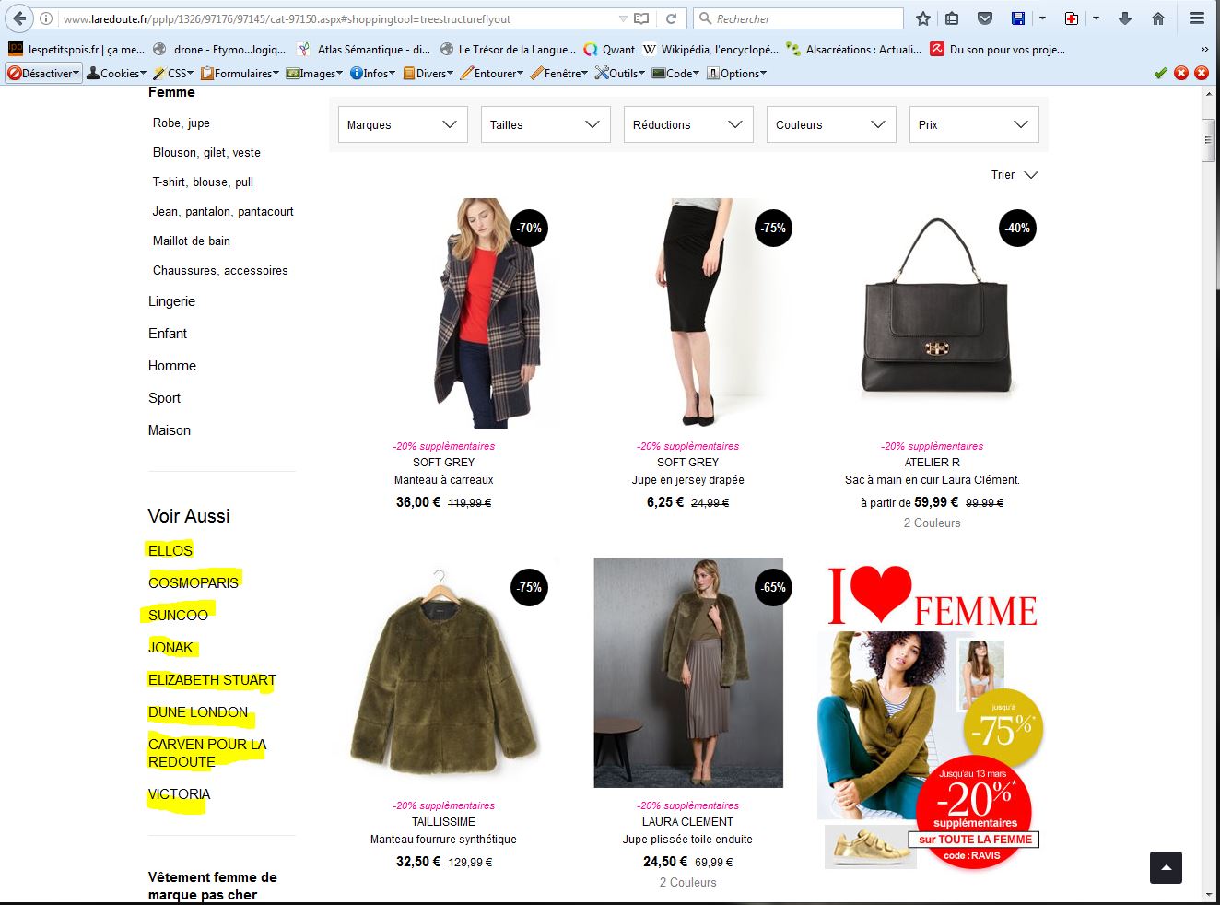The width and height of the screenshot is (1220, 905).
Task: Open the Tailles filter dropdown
Action: [x=545, y=124]
